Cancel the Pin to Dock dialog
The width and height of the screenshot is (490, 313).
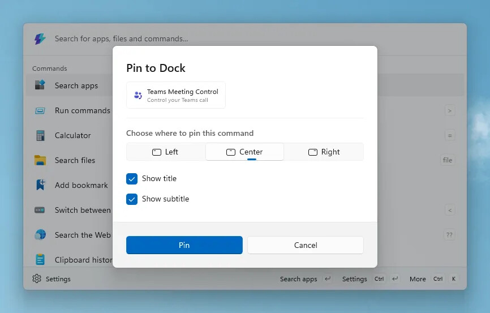pyautogui.click(x=305, y=245)
